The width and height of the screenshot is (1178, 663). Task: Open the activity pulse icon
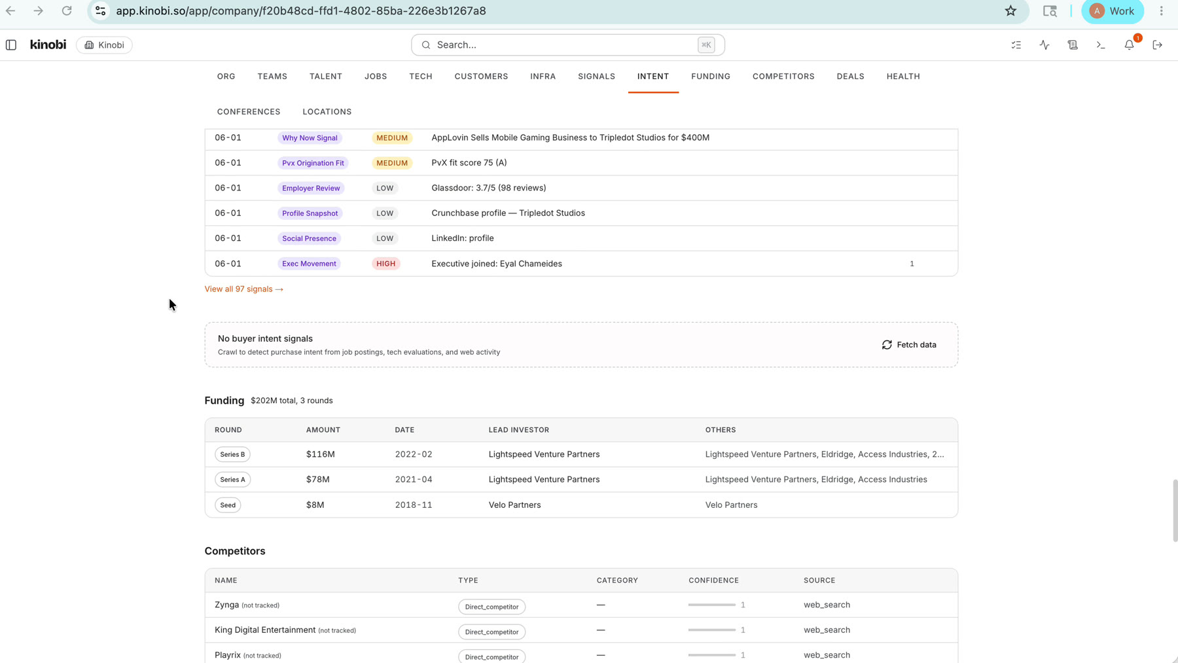click(1044, 45)
